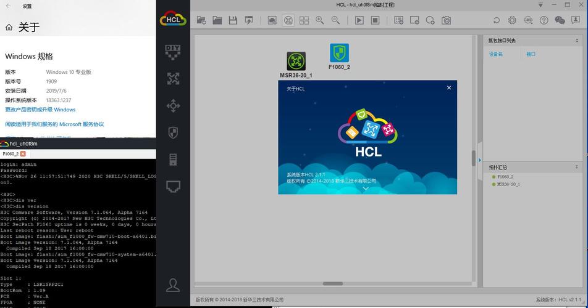
Task: Close the 关于HCL about dialog
Action: [x=449, y=88]
